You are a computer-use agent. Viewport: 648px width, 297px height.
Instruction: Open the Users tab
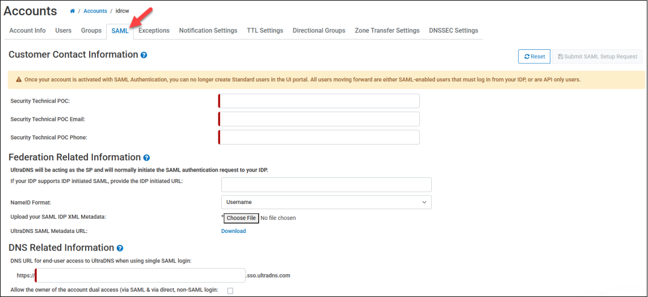63,31
